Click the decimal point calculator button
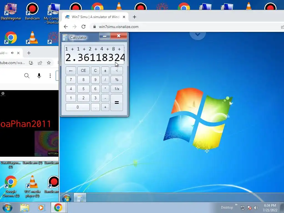 click(95, 107)
